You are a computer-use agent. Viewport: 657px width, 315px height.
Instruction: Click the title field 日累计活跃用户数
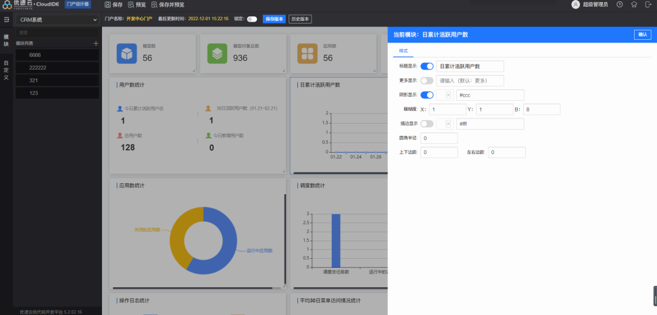tap(470, 66)
